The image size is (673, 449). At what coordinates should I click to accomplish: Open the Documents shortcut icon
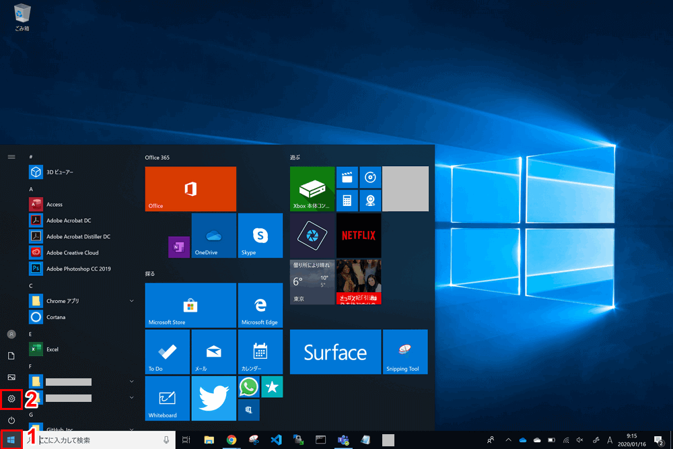coord(11,355)
